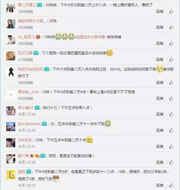Click the black ribbon avatar of 我在天台吹吹风
This screenshot has width=180, height=190.
click(x=11, y=72)
